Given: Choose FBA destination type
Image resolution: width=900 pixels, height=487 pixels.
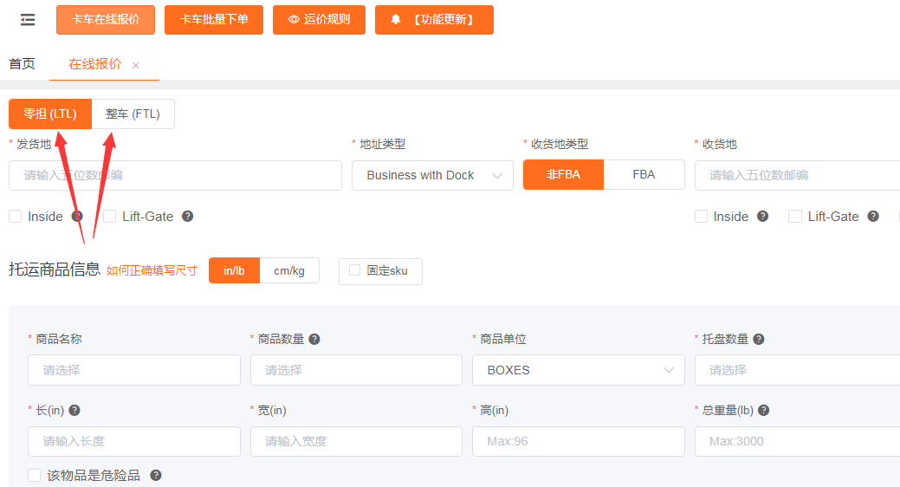Looking at the screenshot, I should pos(644,174).
